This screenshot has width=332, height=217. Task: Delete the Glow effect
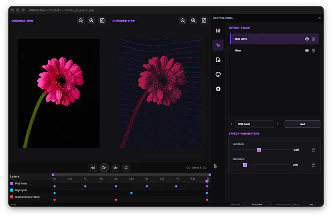tap(313, 51)
